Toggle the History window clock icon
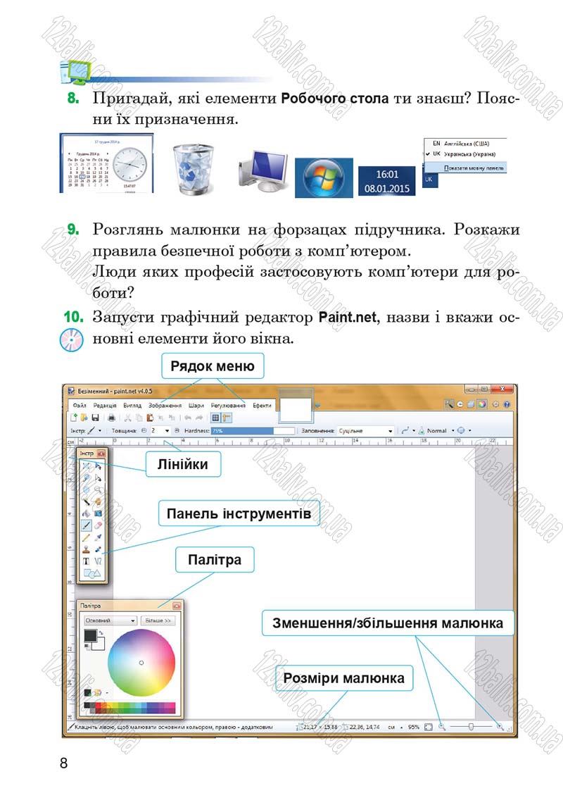563x812 pixels. coord(460,404)
